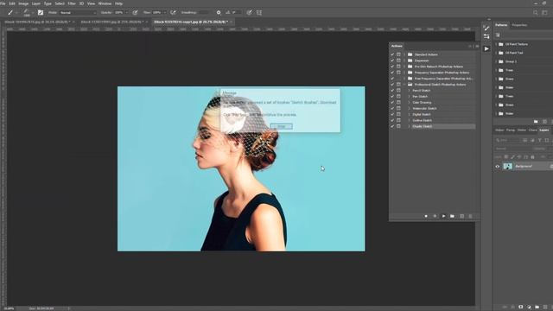Click the Opacity value field

[119, 12]
